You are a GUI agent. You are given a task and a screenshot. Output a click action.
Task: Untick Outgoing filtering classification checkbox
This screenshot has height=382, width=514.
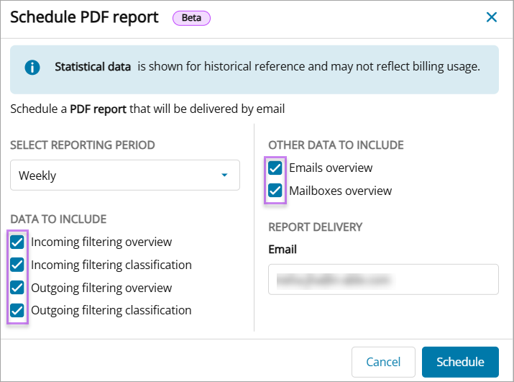18,311
